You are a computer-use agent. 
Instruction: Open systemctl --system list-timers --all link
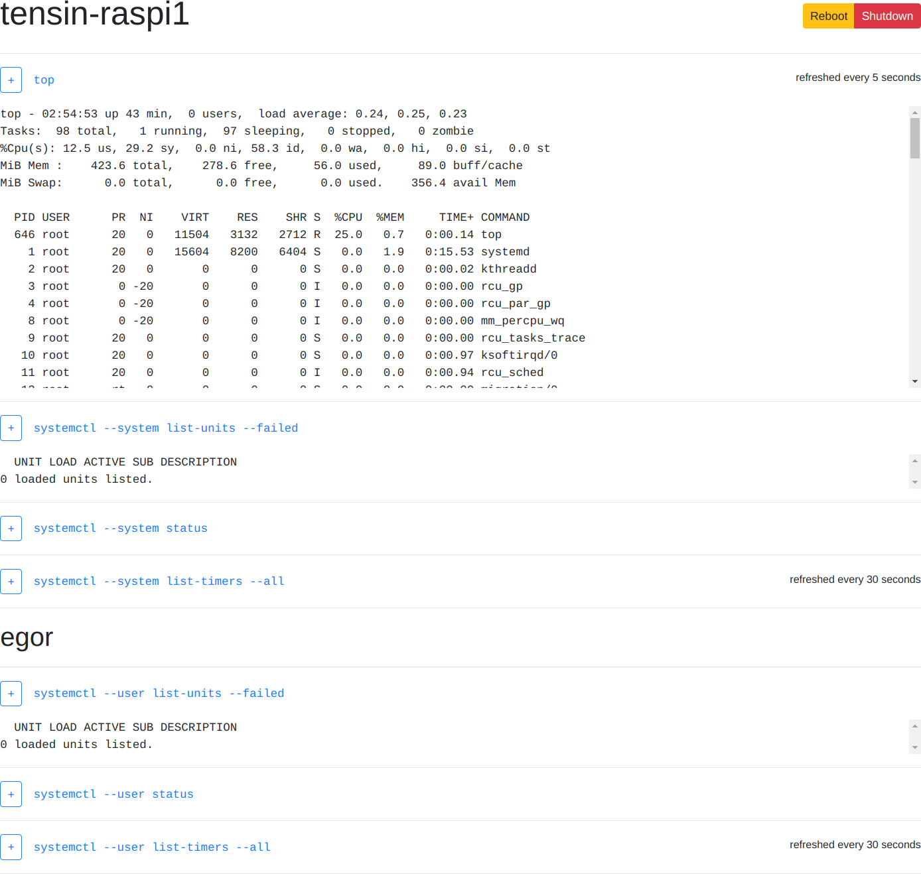[159, 582]
